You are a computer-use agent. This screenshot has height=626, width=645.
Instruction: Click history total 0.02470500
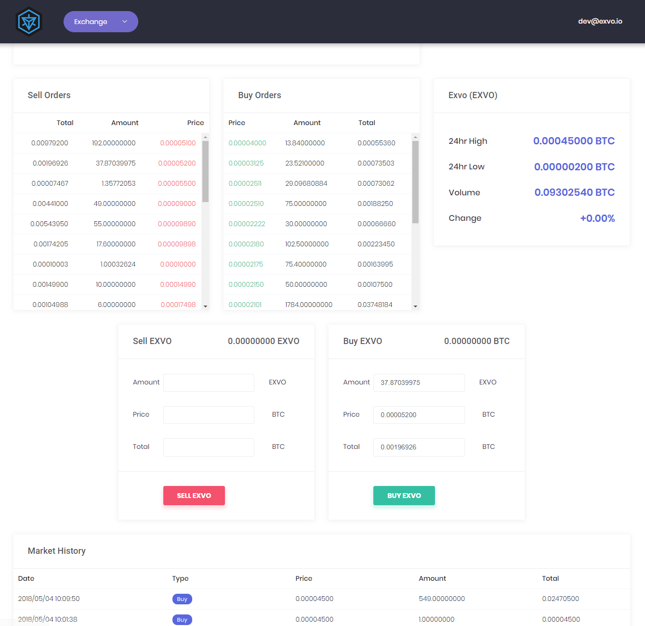561,599
